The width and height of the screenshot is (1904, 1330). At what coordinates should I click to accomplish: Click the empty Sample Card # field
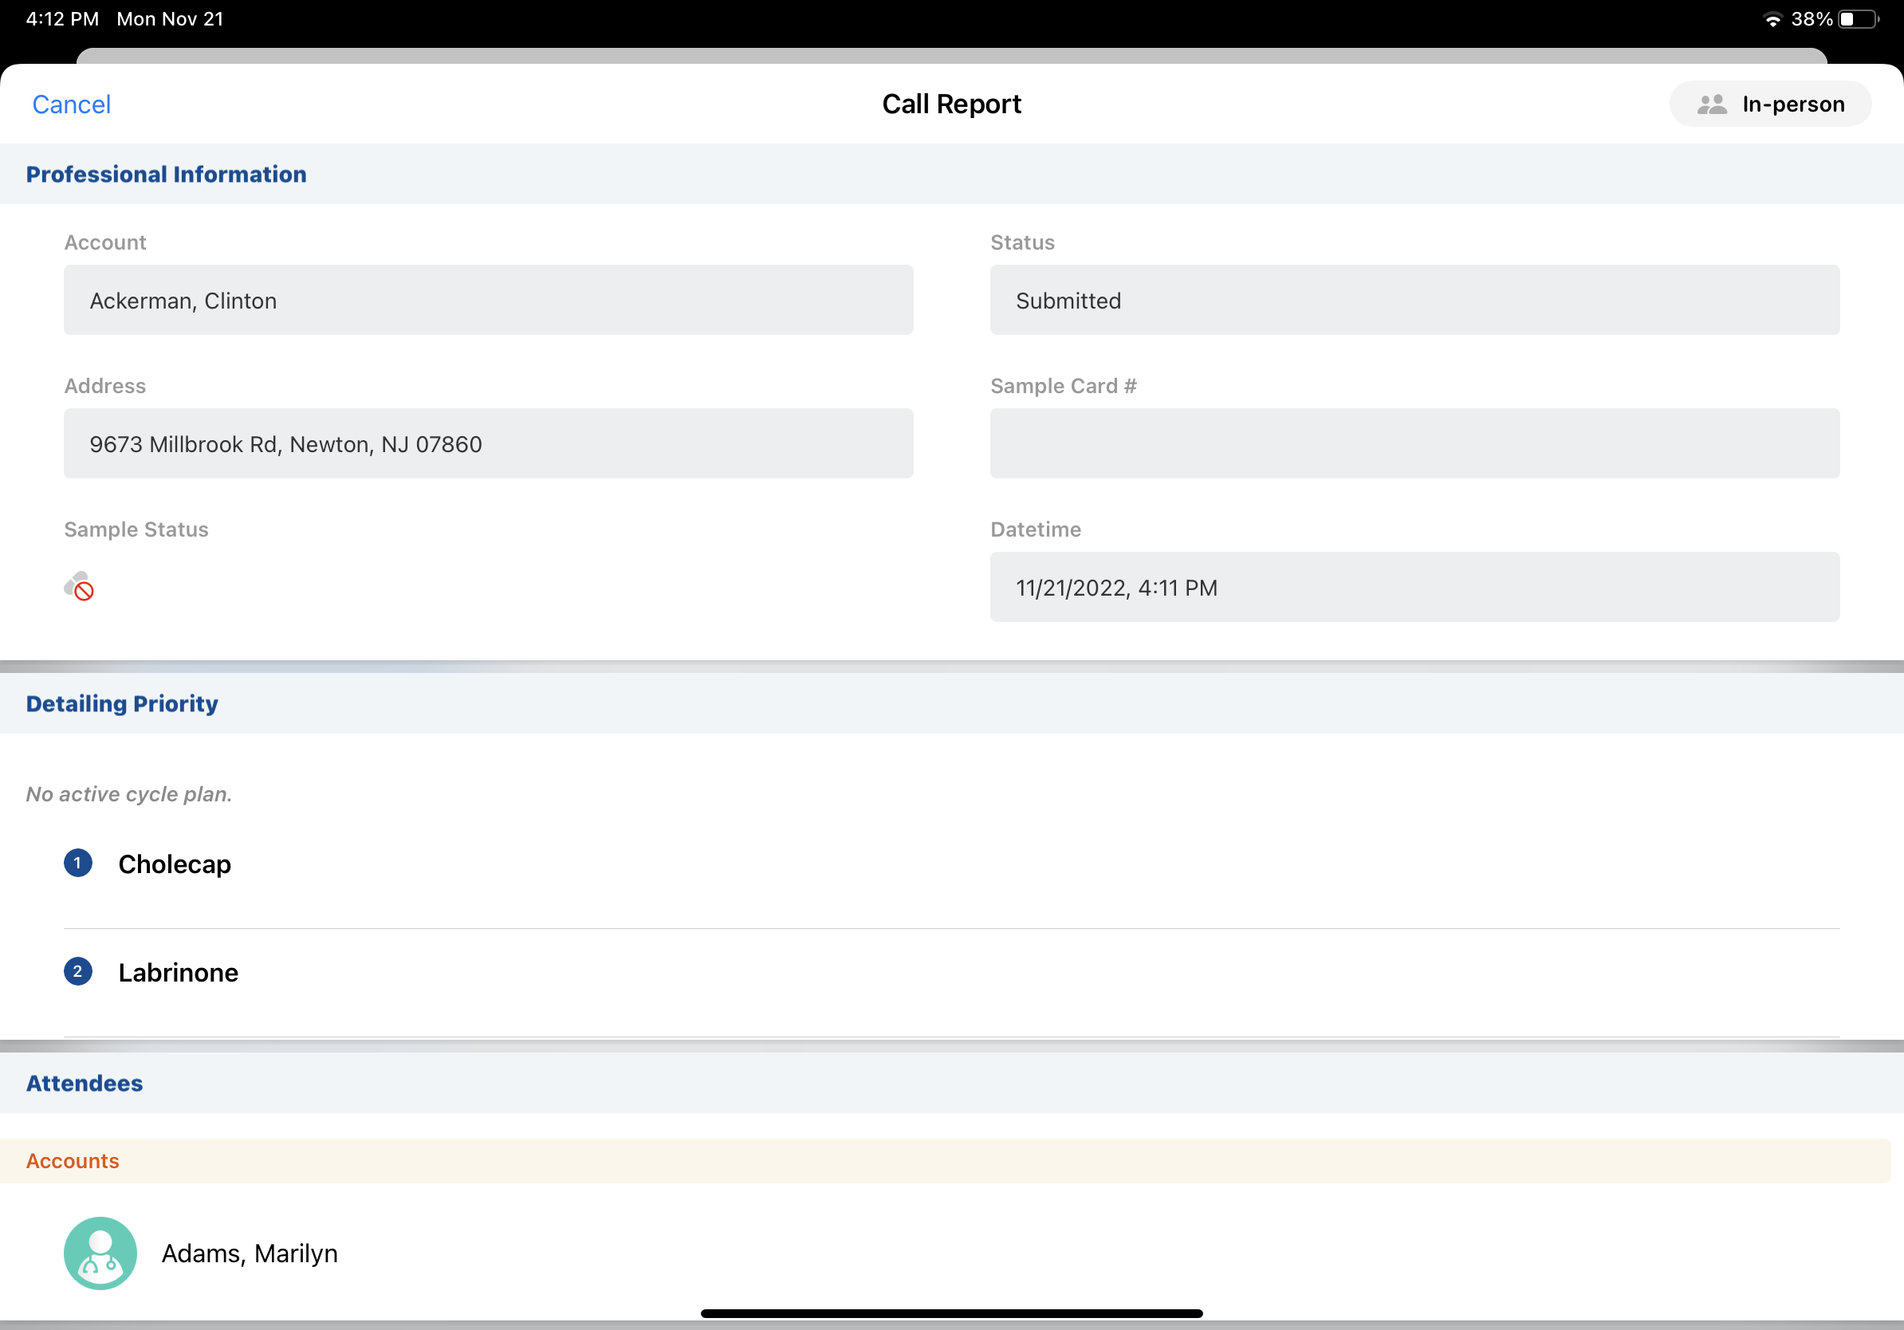tap(1414, 443)
